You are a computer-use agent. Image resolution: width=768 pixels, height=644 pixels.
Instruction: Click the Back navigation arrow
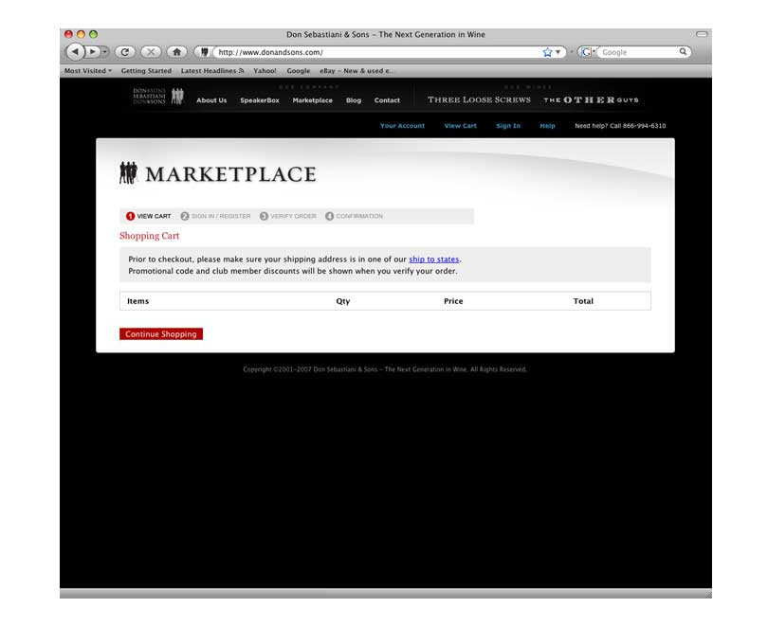click(x=73, y=51)
